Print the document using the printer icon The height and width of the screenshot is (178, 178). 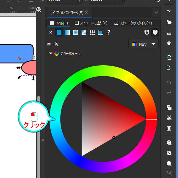(x=169, y=43)
